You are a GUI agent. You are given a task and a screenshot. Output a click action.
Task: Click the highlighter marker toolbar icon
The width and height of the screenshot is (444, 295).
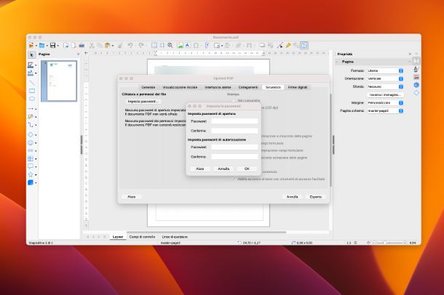click(x=288, y=45)
